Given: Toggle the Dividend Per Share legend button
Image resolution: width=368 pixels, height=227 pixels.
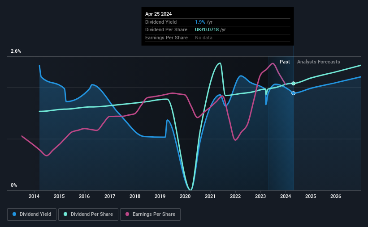Looking at the screenshot, I should (88, 214).
